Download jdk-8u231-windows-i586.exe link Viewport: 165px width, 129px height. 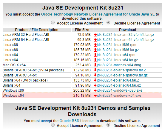pyautogui.click(x=120, y=90)
